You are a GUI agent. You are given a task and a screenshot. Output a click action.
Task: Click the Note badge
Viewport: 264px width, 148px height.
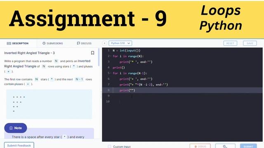16,128
